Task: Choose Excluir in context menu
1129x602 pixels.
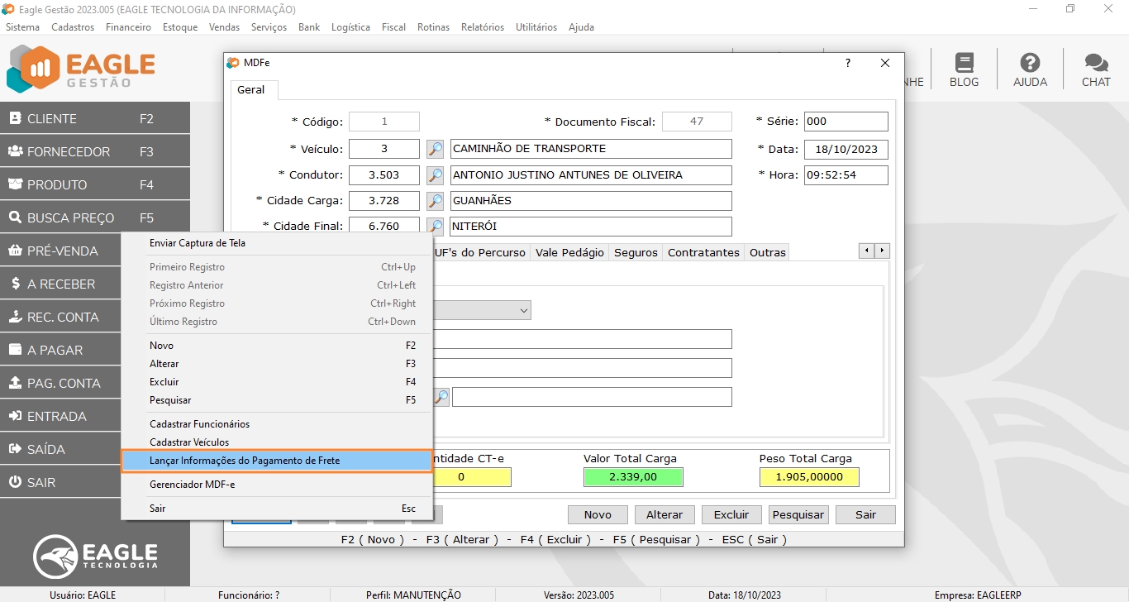Action: 277,382
